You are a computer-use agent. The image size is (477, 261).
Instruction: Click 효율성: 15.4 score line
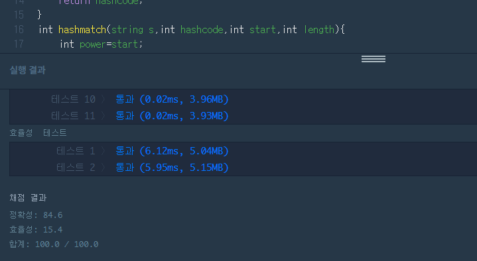point(36,229)
